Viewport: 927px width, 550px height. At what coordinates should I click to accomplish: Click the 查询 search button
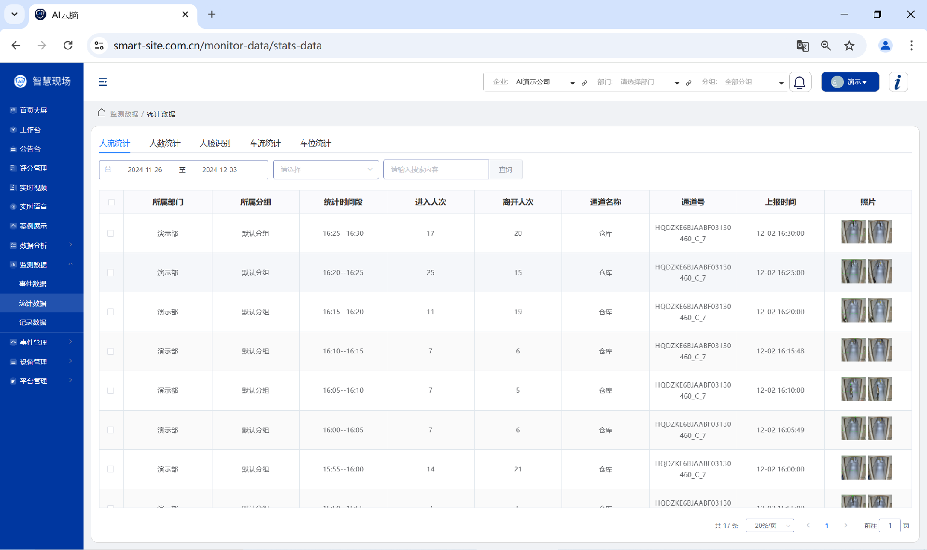pyautogui.click(x=506, y=170)
